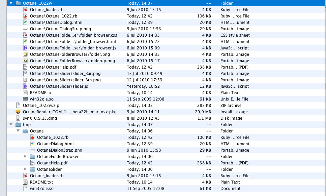Click text icon of first README.txt
Image resolution: width=326 pixels, height=196 pixels.
pos(25,92)
